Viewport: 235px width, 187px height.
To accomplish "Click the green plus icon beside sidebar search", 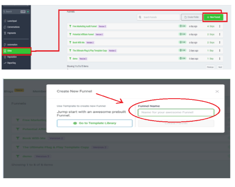I will (28, 12).
